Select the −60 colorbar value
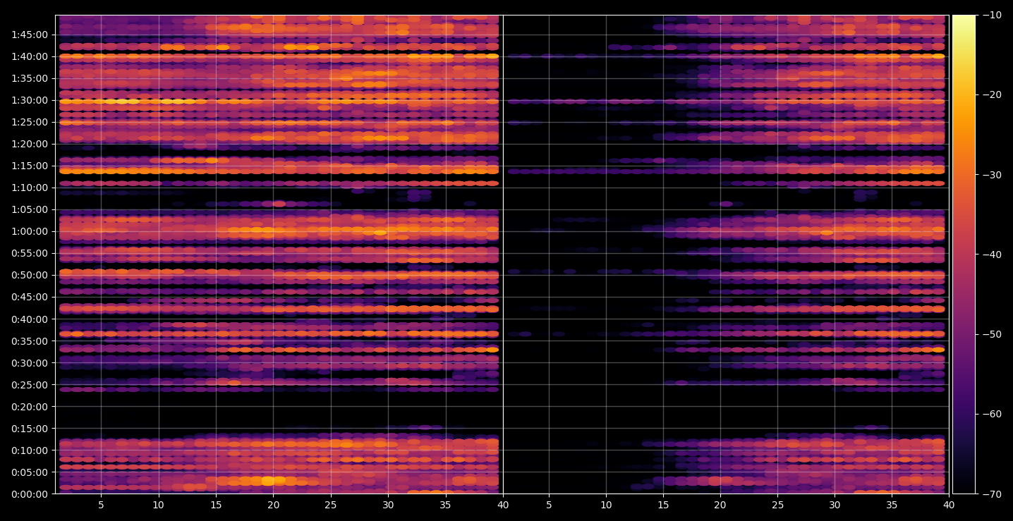1013x521 pixels. tap(991, 414)
